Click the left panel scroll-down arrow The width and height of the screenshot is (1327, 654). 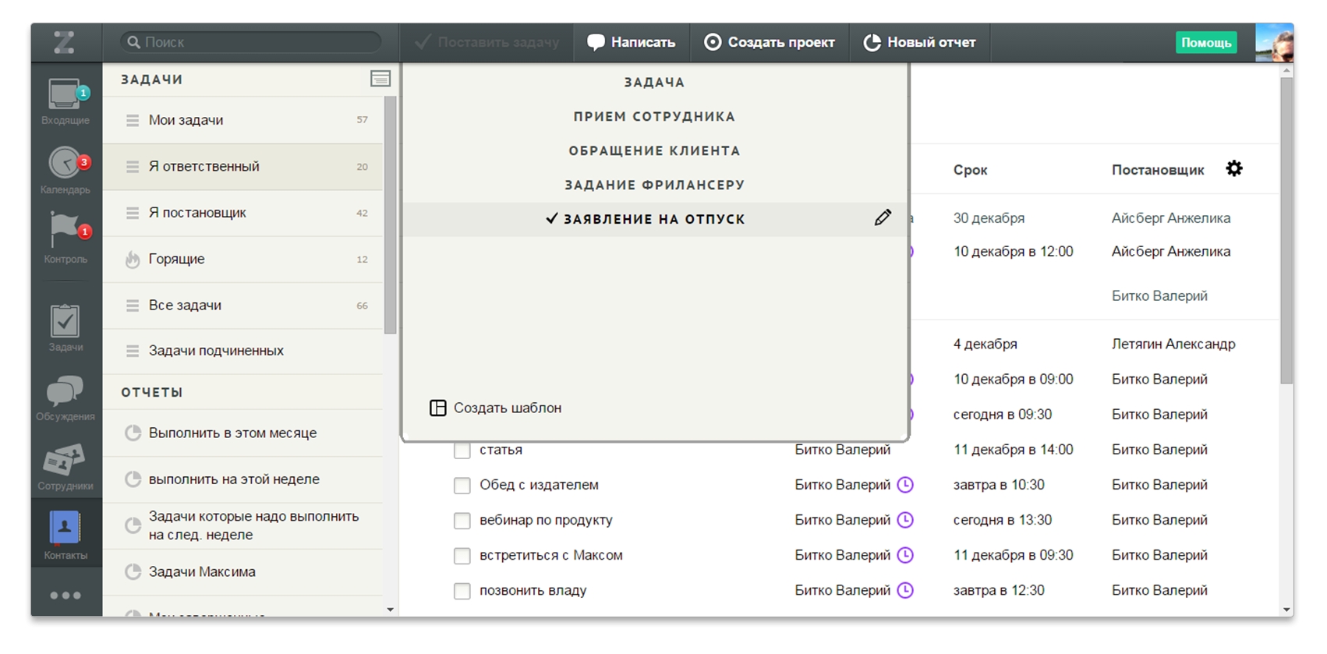pos(391,610)
